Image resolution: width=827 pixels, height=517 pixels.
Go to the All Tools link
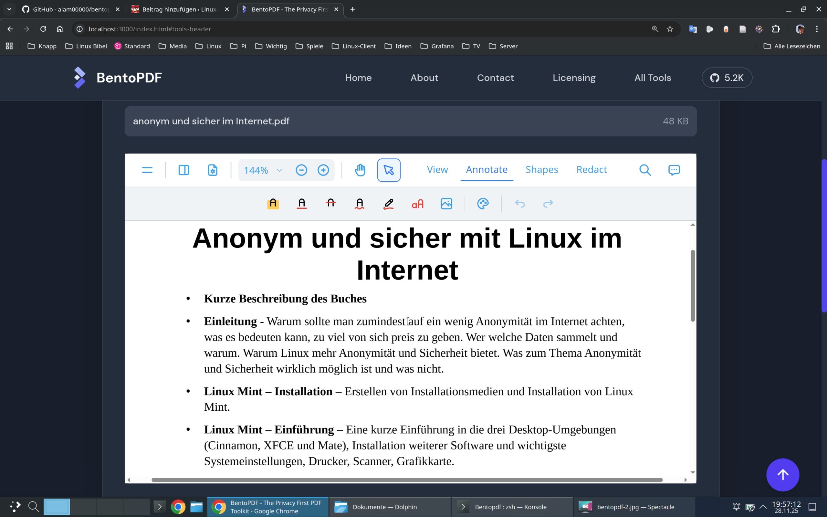point(652,78)
